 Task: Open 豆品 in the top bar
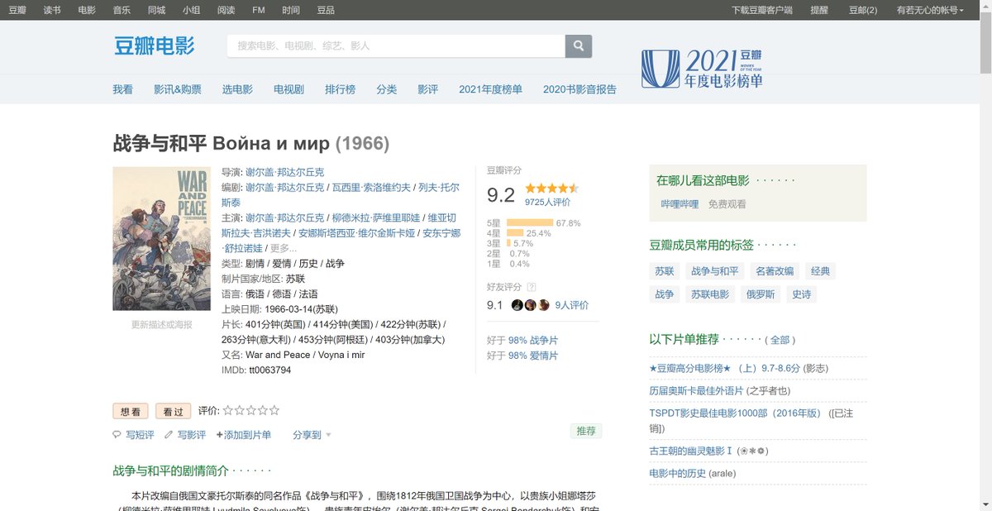click(326, 10)
